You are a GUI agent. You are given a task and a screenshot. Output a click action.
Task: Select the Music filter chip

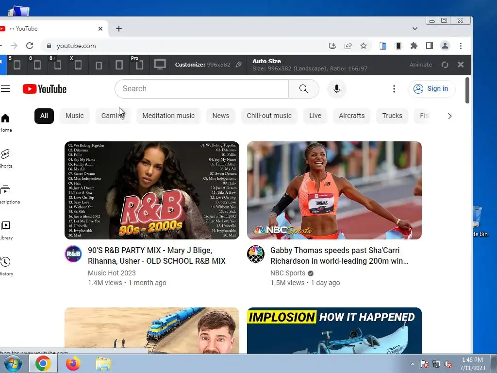[x=74, y=116]
